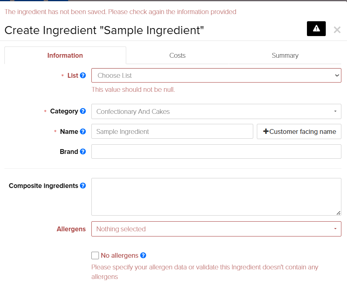Open the Brand help icon
This screenshot has width=347, height=291.
83,152
